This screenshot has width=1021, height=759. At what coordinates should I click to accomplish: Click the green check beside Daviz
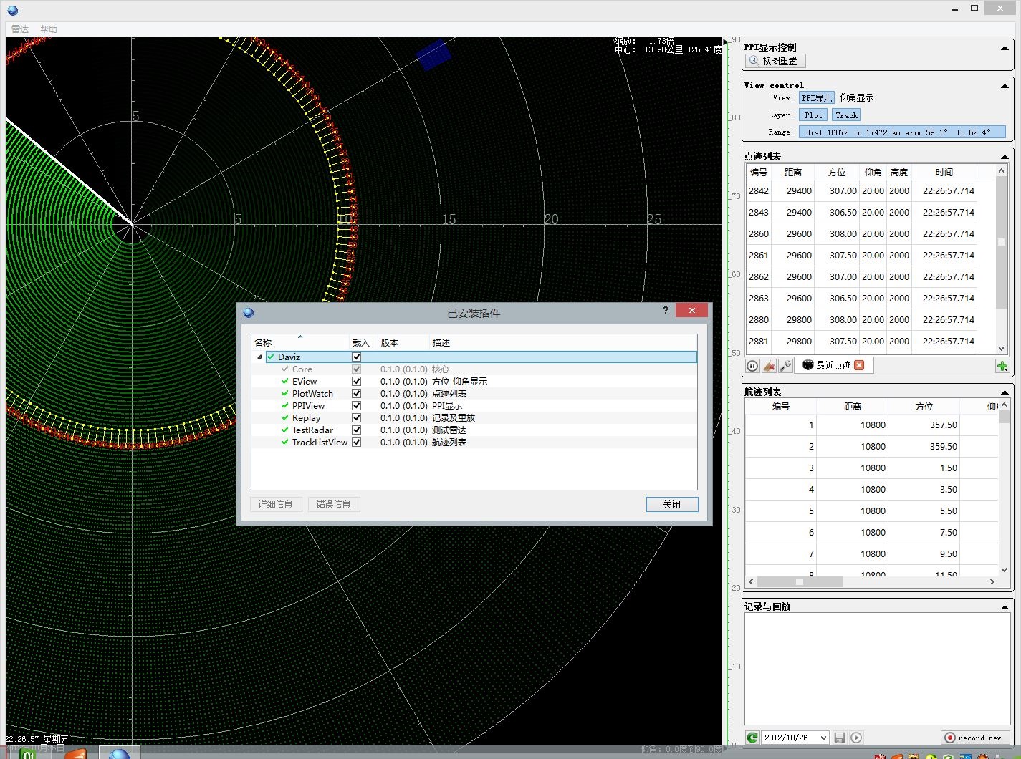[x=271, y=357]
